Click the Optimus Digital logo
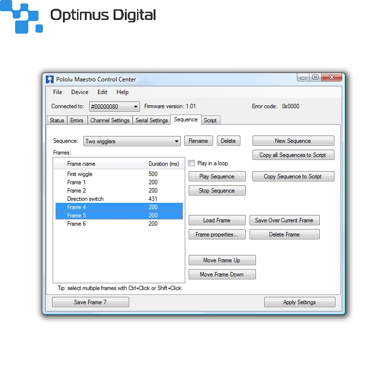 [x=78, y=17]
